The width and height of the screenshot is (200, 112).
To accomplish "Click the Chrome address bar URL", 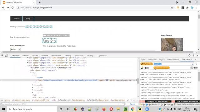I will pos(43,7).
